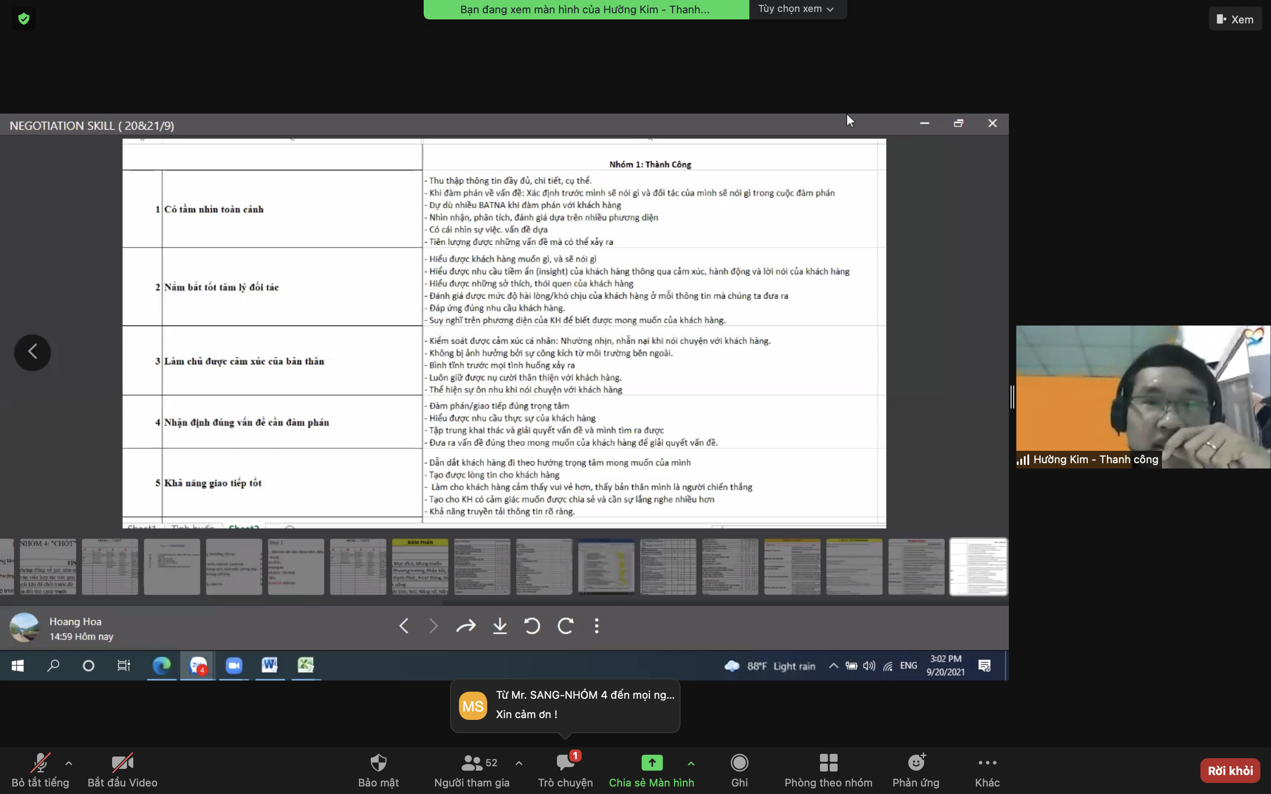Open Microsoft Edge on taskbar
1271x794 pixels.
162,666
